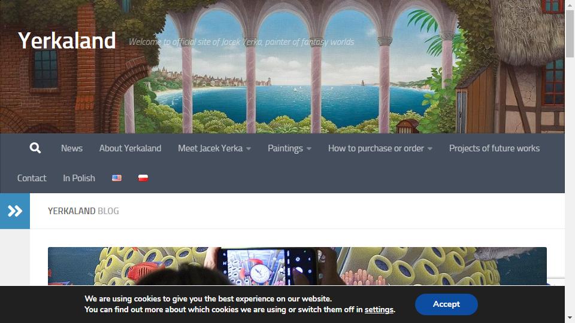Go to About Yerkaland page
575x323 pixels.
pos(130,148)
